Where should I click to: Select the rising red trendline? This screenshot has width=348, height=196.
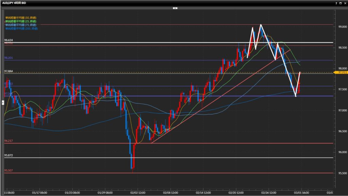point(221,96)
